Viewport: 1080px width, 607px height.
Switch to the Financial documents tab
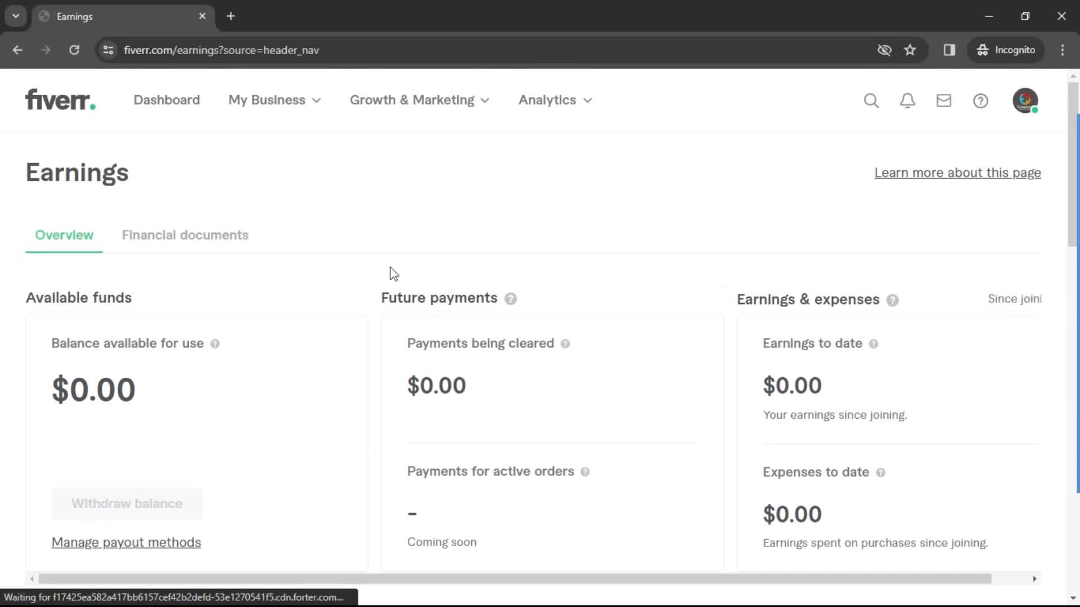pos(185,235)
